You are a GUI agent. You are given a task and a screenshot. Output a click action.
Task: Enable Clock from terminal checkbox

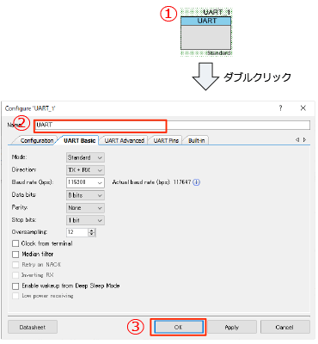[15, 243]
